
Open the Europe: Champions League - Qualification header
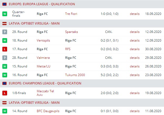click(x=45, y=83)
